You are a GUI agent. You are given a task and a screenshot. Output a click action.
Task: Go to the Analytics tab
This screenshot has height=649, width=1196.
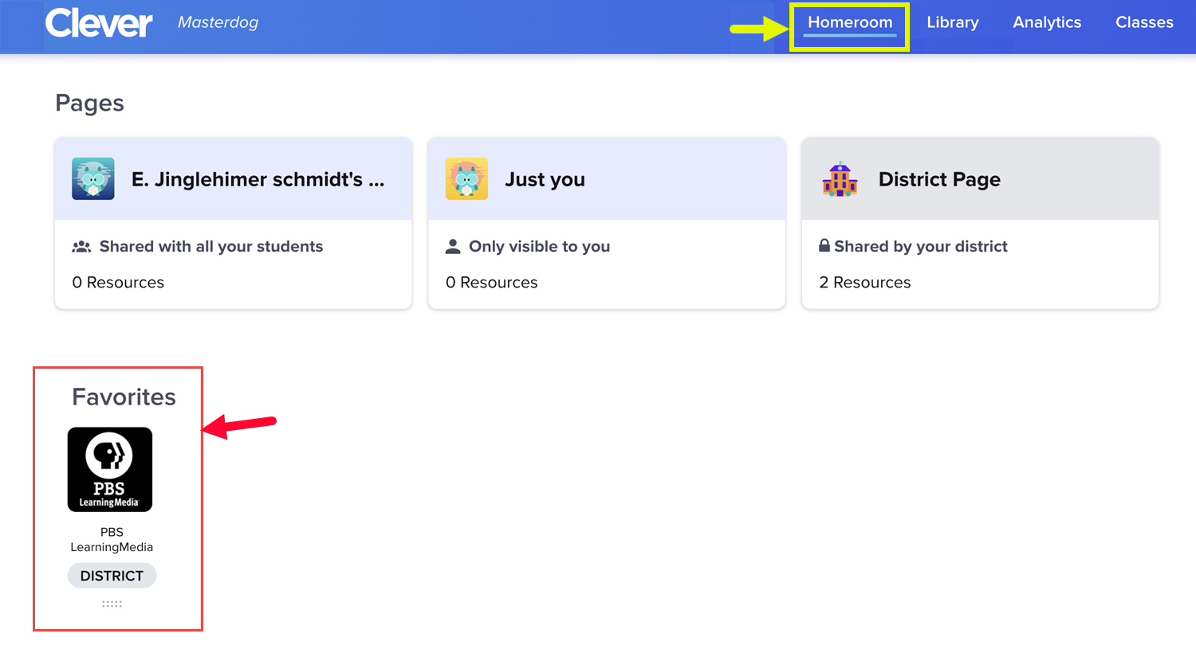click(x=1047, y=23)
